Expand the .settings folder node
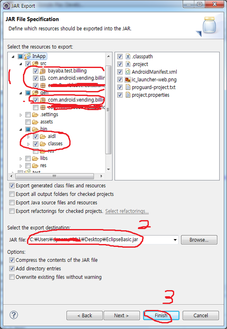The width and height of the screenshot is (227, 329). tap(21, 115)
